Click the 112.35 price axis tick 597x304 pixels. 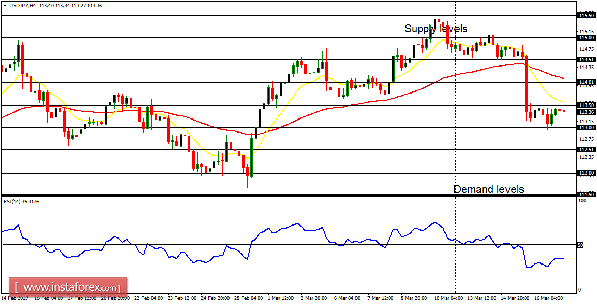[586, 157]
